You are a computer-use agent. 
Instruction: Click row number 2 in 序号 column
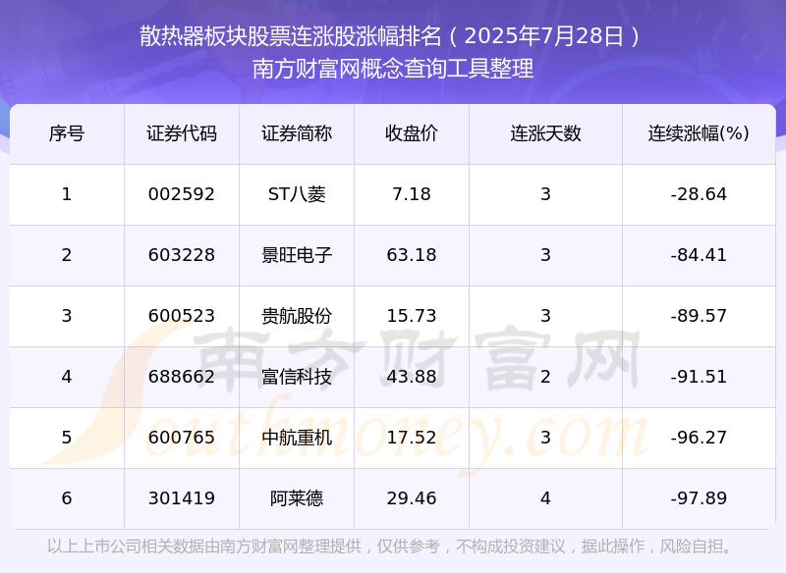click(67, 255)
